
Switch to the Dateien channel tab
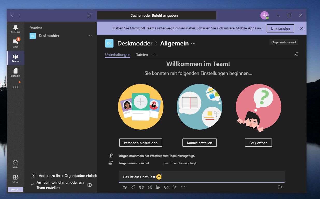(142, 55)
